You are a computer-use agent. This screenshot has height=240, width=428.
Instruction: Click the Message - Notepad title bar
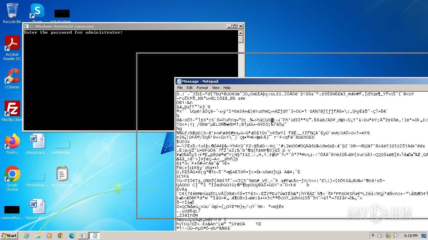302,81
